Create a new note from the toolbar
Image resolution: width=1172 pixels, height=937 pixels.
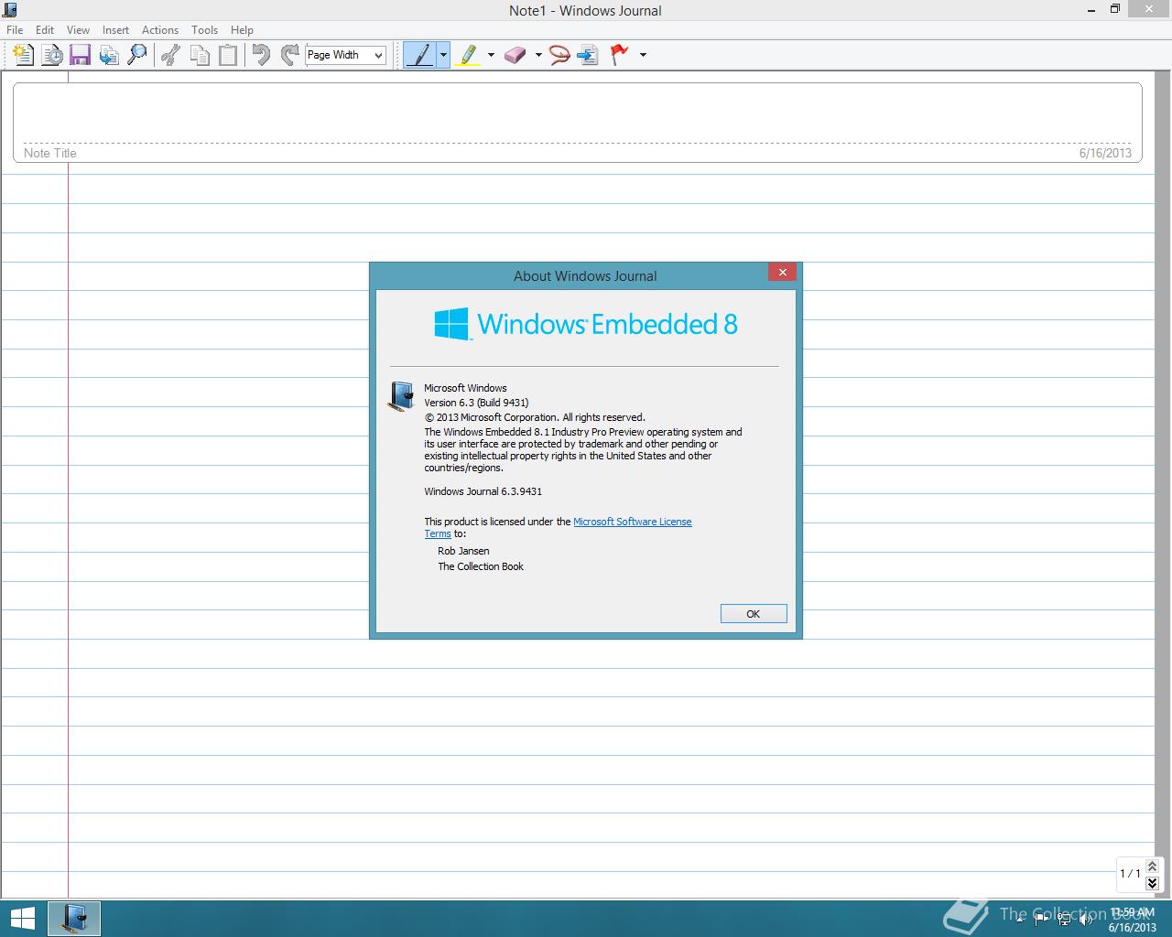point(24,55)
